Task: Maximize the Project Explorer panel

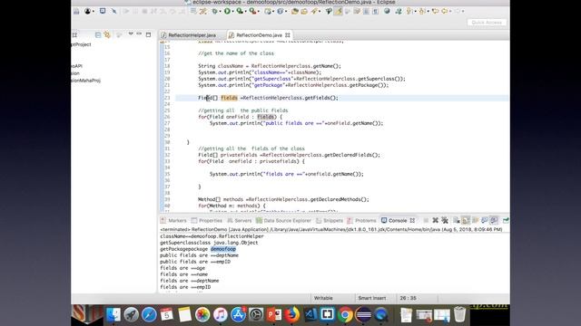Action: coord(148,34)
